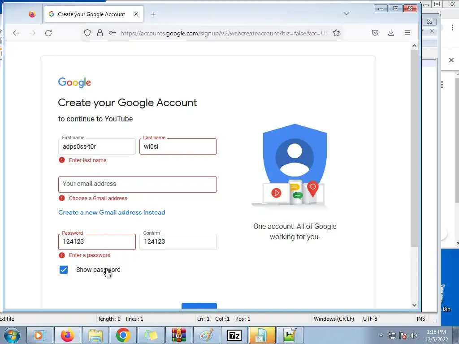This screenshot has width=459, height=344.
Task: Click the Password field containing 124123
Action: tap(97, 242)
